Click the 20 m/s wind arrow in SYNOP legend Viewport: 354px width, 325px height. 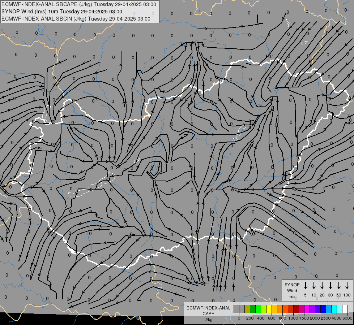(x=322, y=286)
